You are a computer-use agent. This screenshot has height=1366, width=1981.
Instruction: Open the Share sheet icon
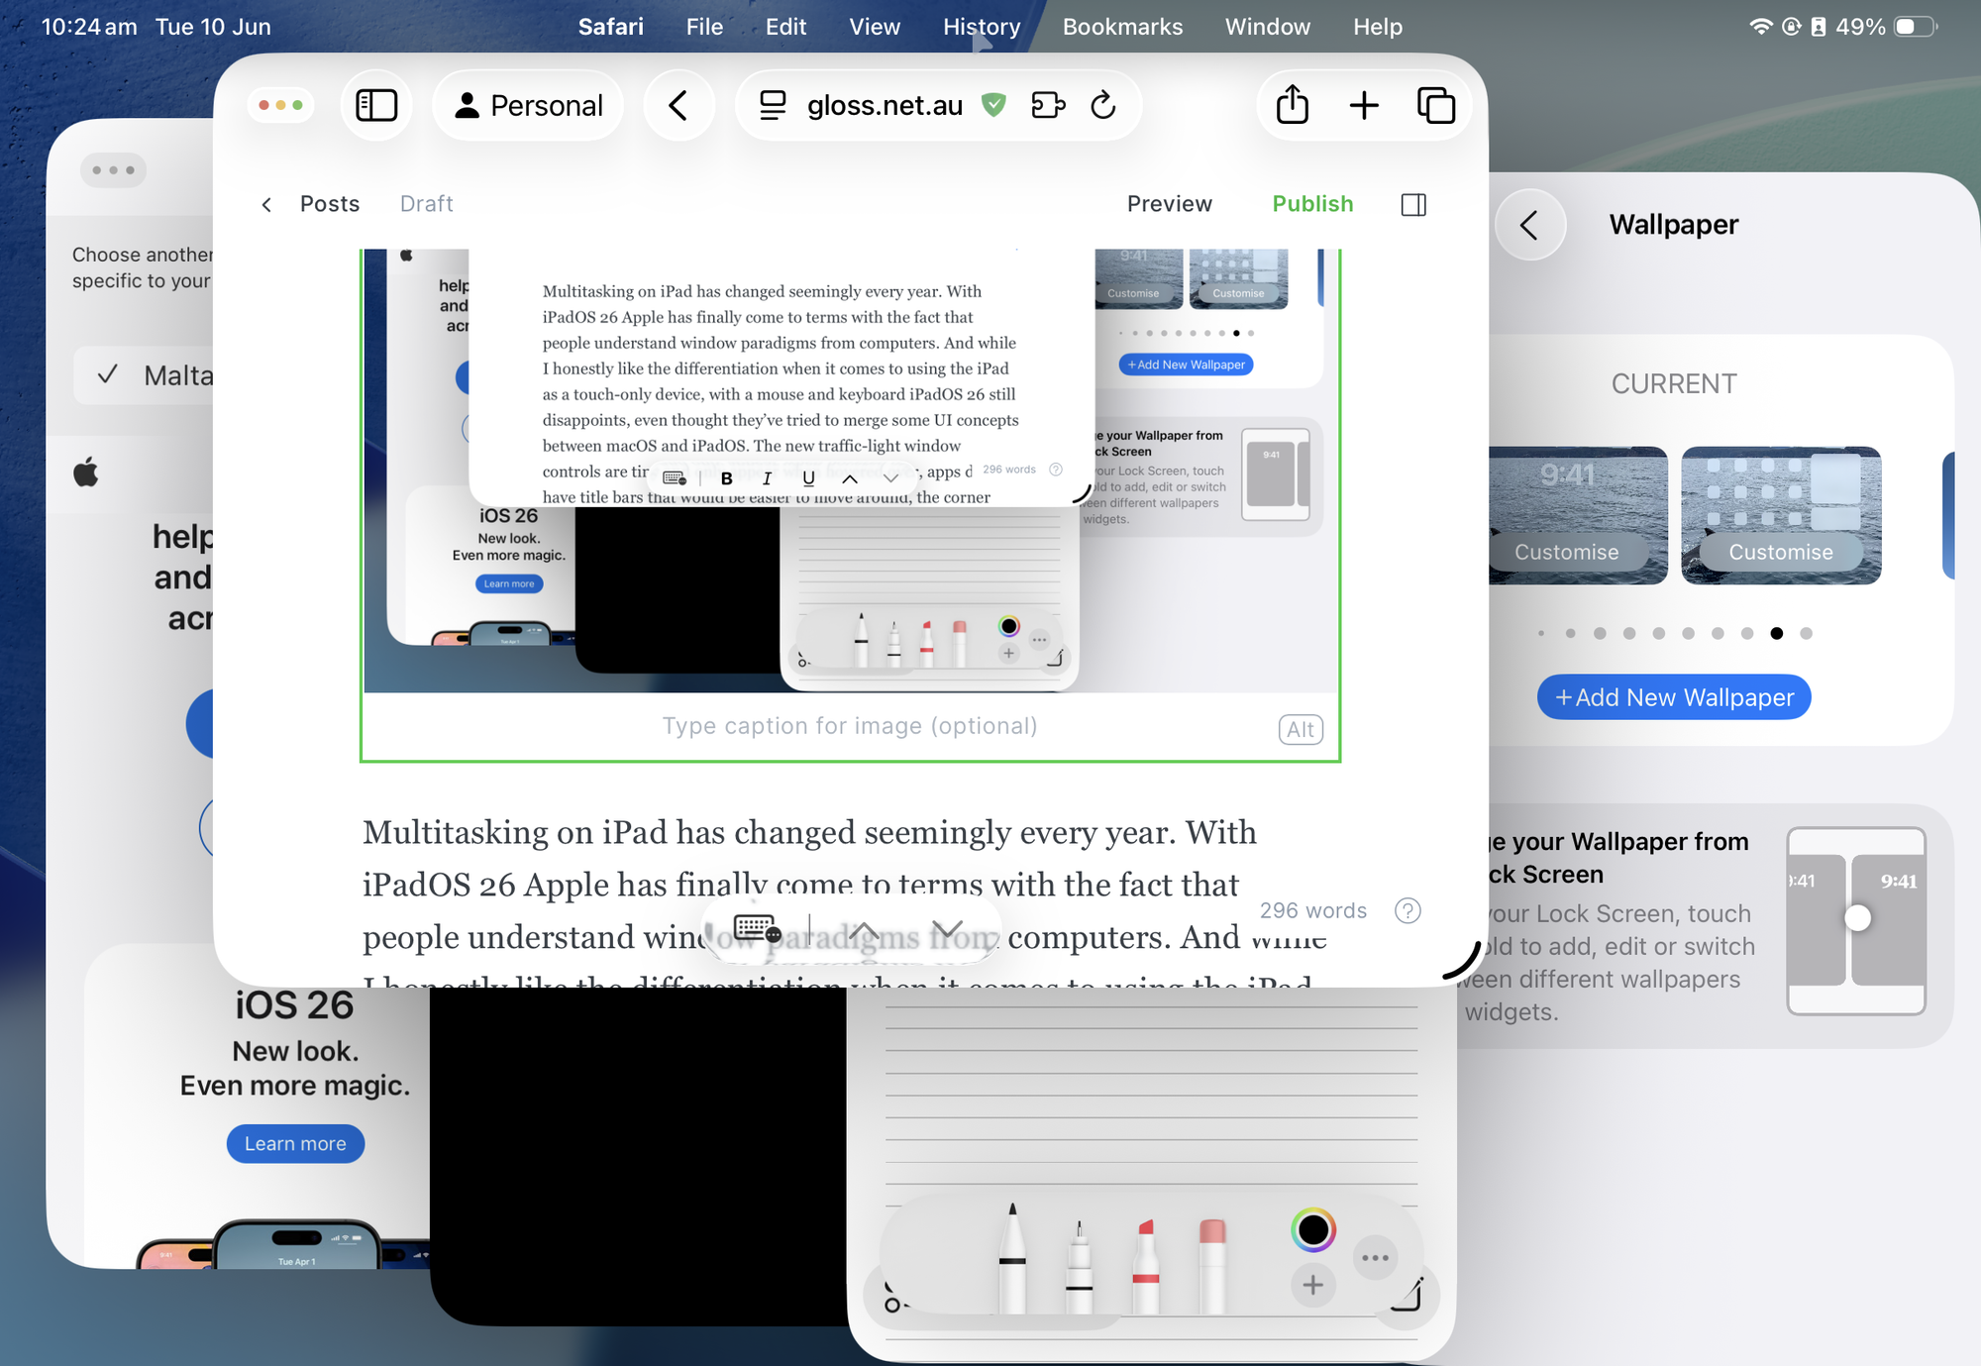[1293, 105]
